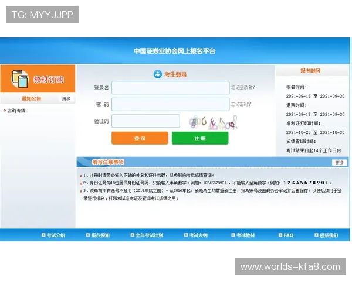This screenshot has width=352, height=281.
Task: Click the 准考证打印时间 date range 2021-10-25
Action: pyautogui.click(x=315, y=132)
